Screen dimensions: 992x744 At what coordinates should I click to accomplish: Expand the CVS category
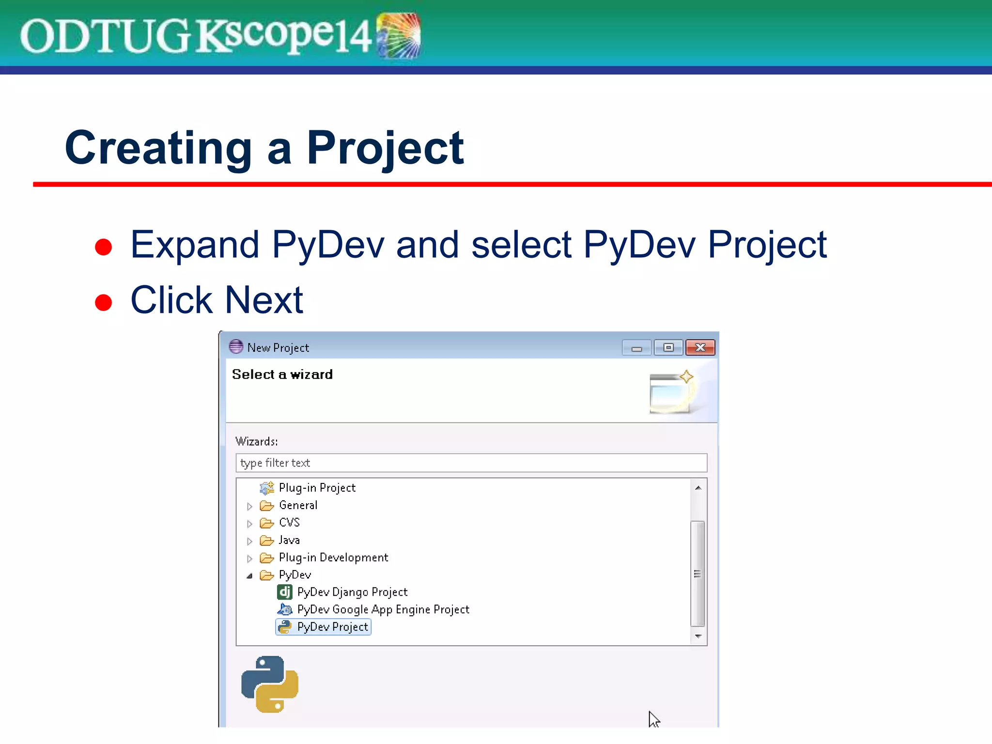249,524
